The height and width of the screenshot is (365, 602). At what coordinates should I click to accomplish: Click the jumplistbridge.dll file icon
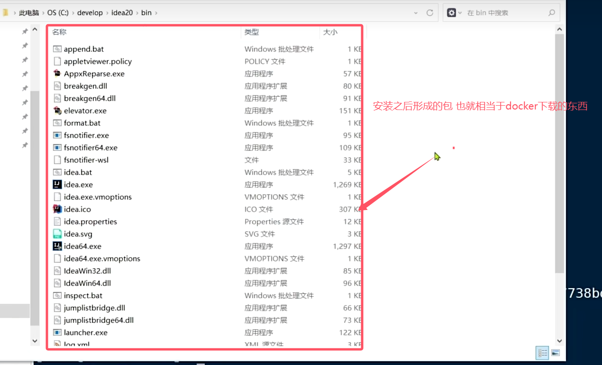57,308
